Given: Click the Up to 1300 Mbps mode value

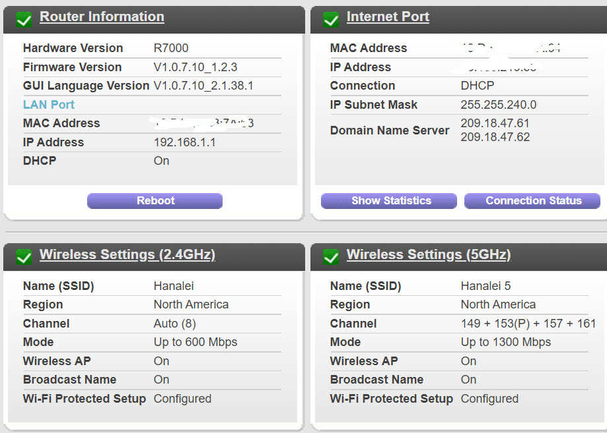Looking at the screenshot, I should pos(505,342).
